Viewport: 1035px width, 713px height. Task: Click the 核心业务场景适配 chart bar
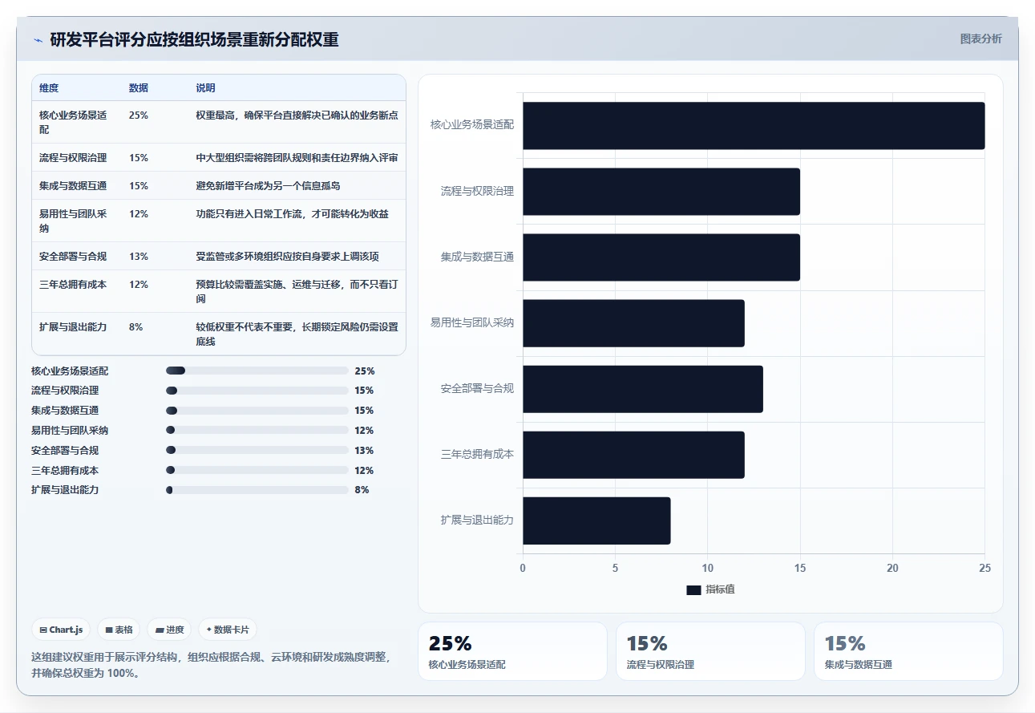click(754, 125)
